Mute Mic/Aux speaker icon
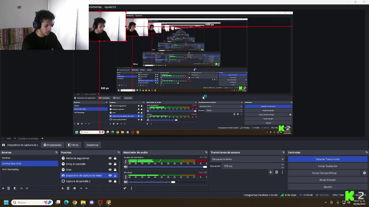 pos(126,182)
